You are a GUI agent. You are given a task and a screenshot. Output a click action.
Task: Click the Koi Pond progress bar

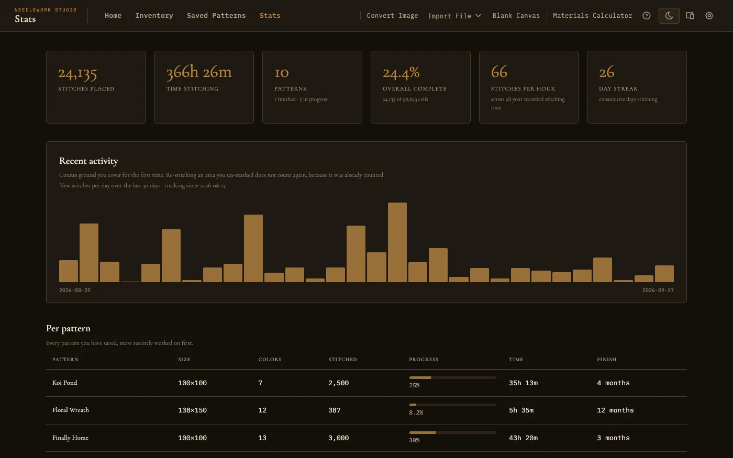point(453,377)
